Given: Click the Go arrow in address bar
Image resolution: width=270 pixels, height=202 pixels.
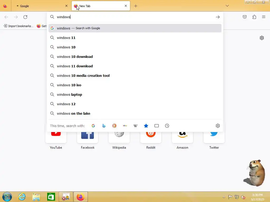Looking at the screenshot, I should (218, 17).
